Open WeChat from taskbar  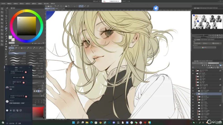(x=136, y=123)
